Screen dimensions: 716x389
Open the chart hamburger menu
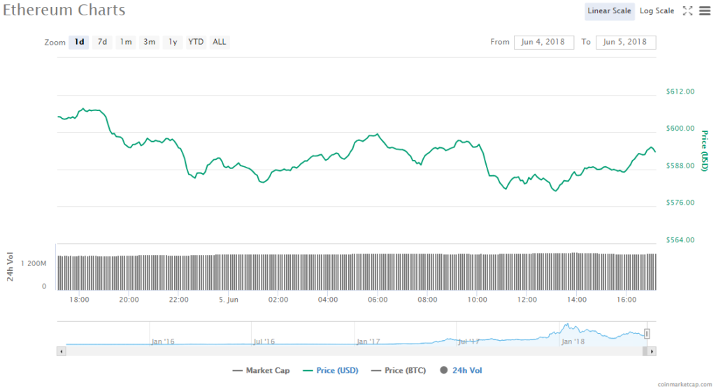pyautogui.click(x=704, y=10)
